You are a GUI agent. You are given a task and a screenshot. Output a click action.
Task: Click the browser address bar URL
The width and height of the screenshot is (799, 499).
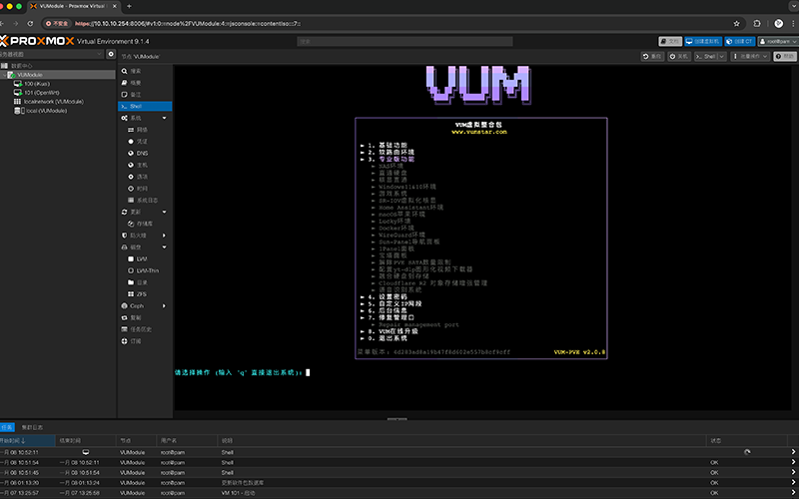(x=188, y=23)
